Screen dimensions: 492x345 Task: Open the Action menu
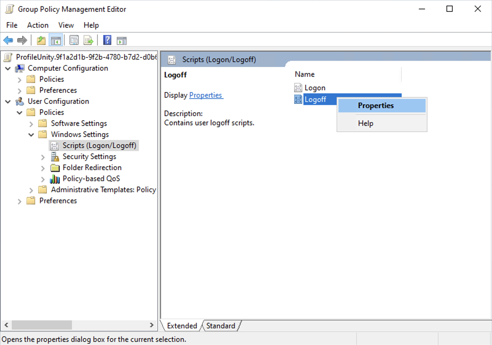37,25
